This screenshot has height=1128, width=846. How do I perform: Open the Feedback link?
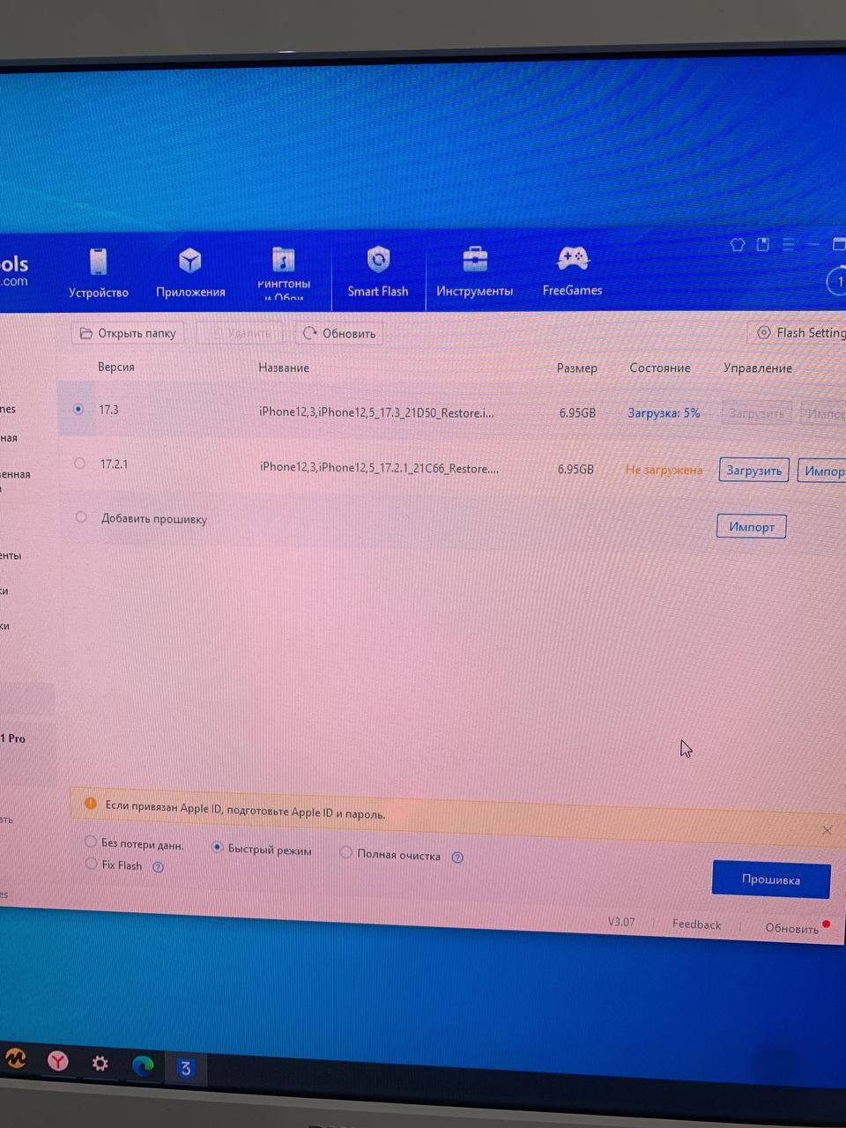(x=696, y=924)
